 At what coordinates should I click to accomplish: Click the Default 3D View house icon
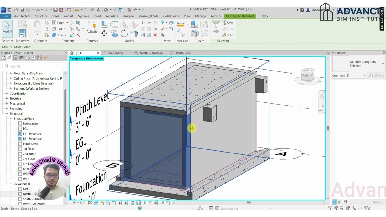(106, 10)
